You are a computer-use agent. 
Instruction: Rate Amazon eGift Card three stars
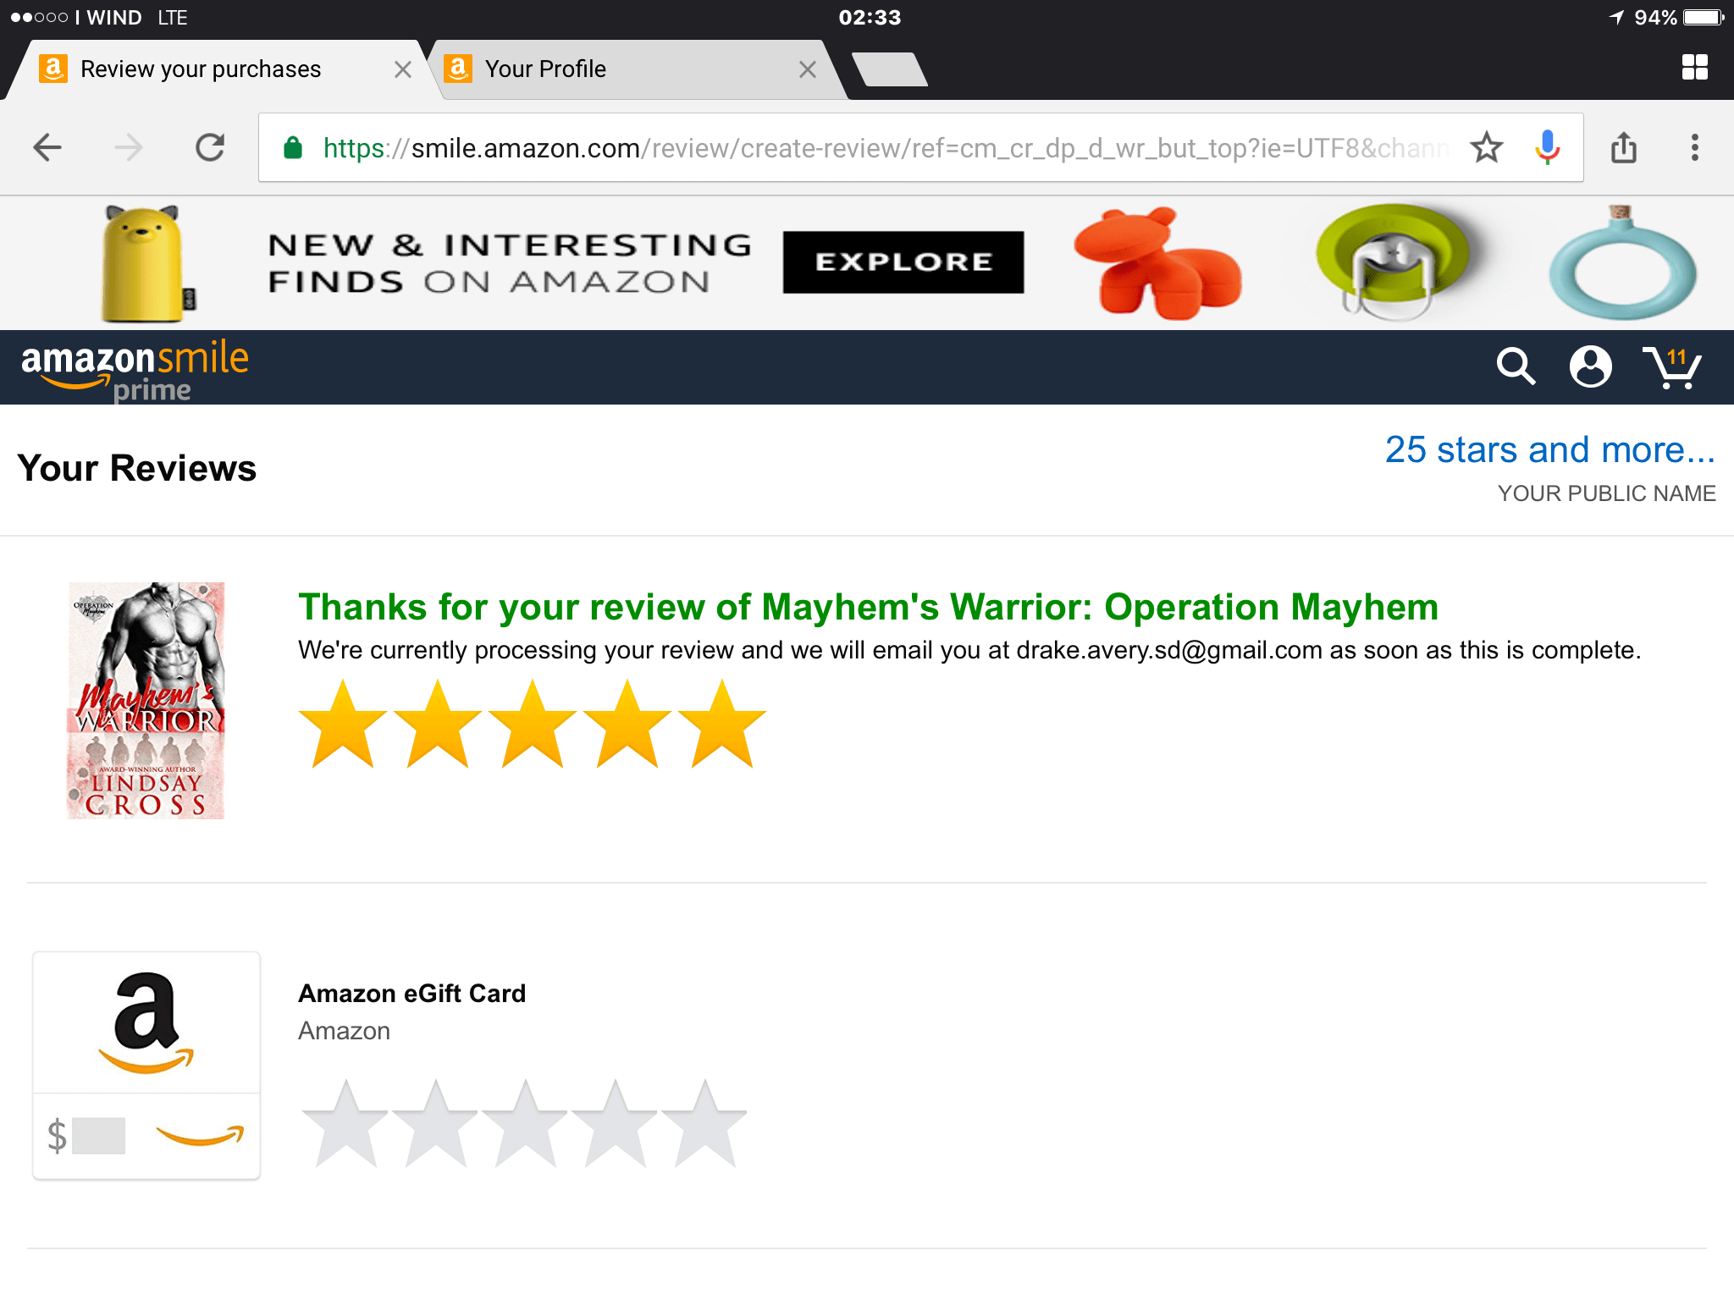pos(525,1124)
